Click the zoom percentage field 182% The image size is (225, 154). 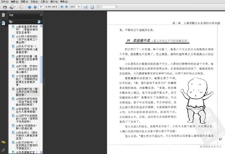coord(73,7)
